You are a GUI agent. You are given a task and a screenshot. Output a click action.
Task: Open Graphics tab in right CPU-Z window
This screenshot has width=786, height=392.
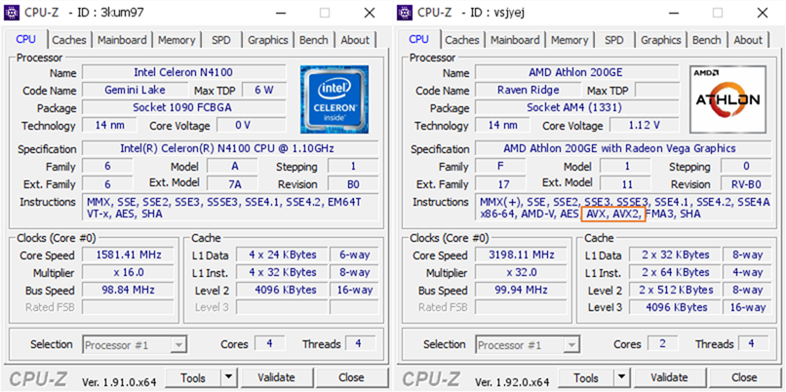(x=661, y=40)
